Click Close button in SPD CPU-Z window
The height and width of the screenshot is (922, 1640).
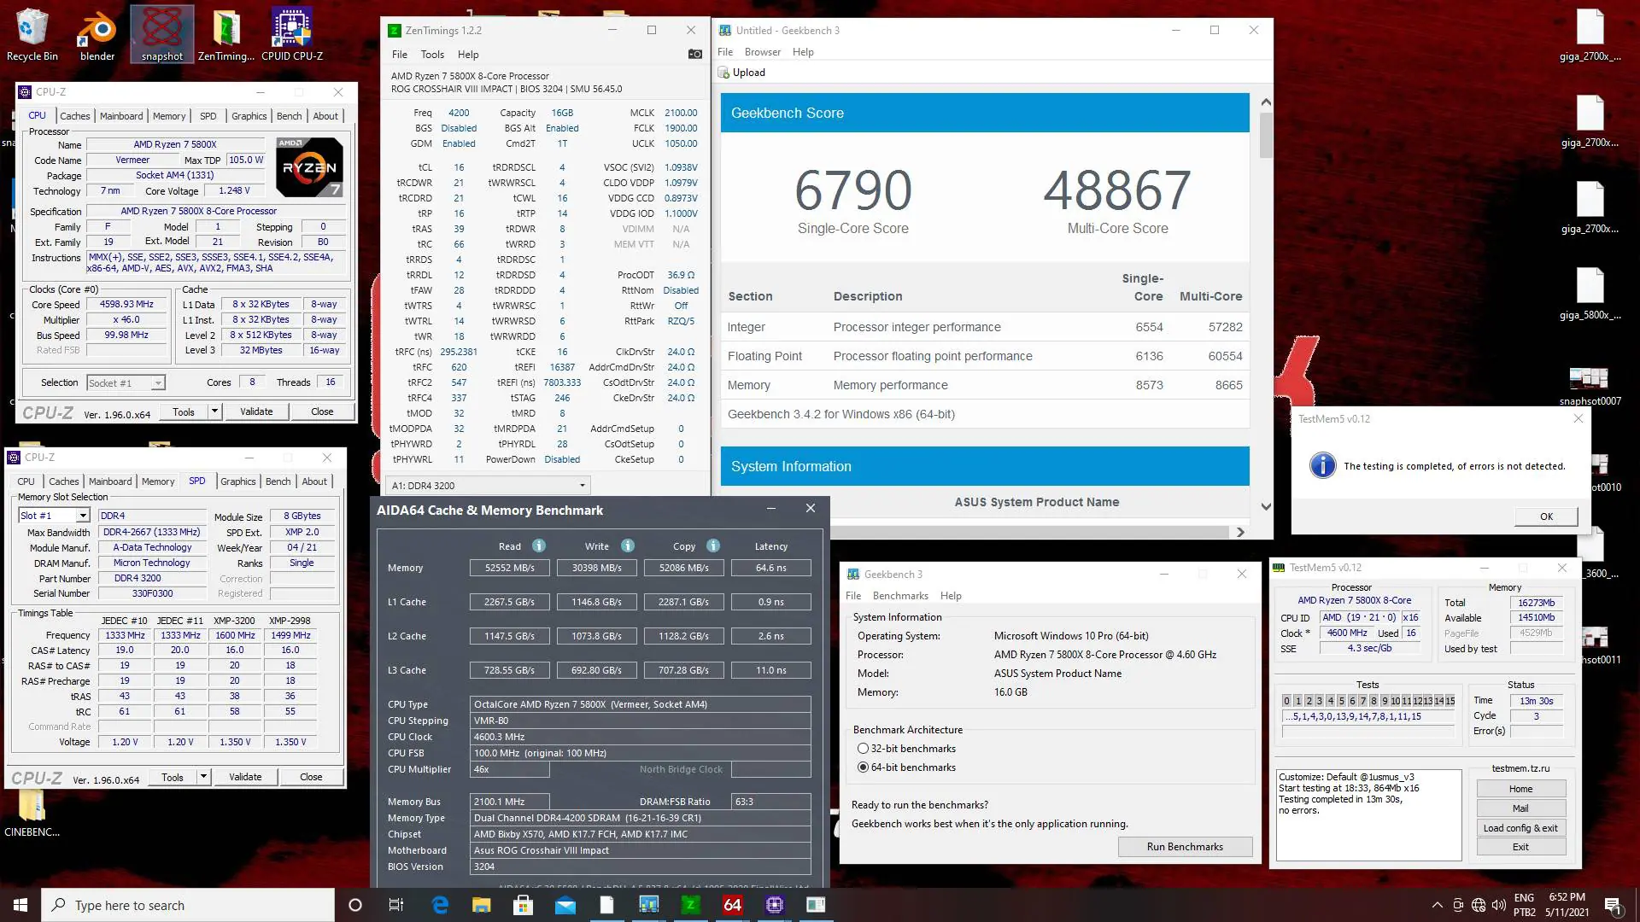pyautogui.click(x=311, y=777)
